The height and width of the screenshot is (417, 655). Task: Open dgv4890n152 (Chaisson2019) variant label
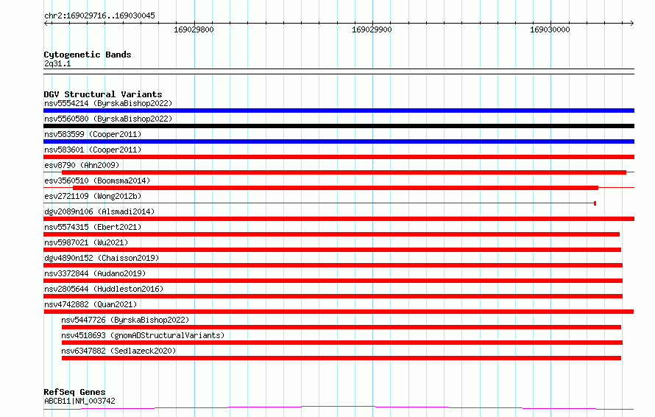(x=102, y=258)
